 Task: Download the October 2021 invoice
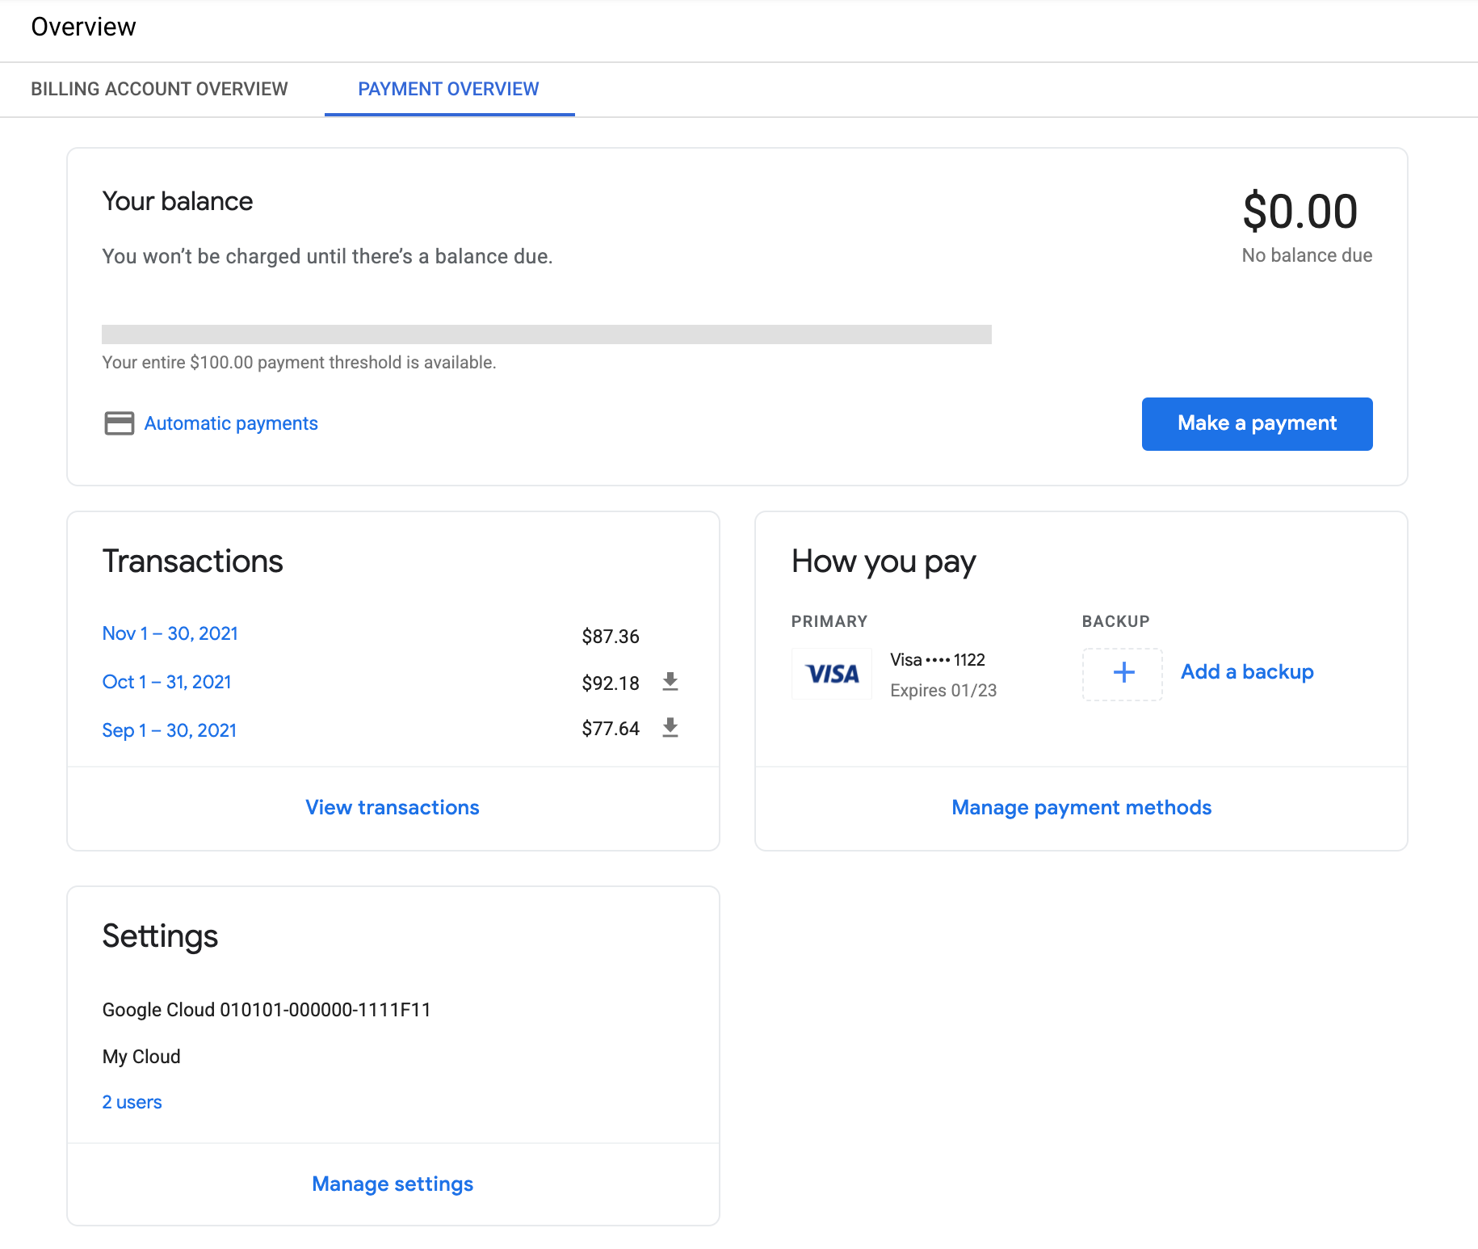(670, 682)
